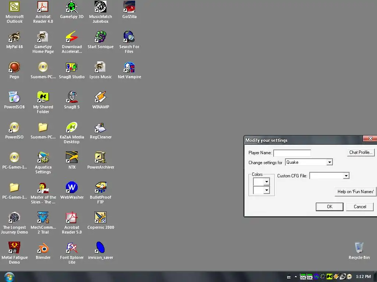The height and width of the screenshot is (282, 377).
Task: Click the Font Xplorer Lite icon
Action: [72, 248]
